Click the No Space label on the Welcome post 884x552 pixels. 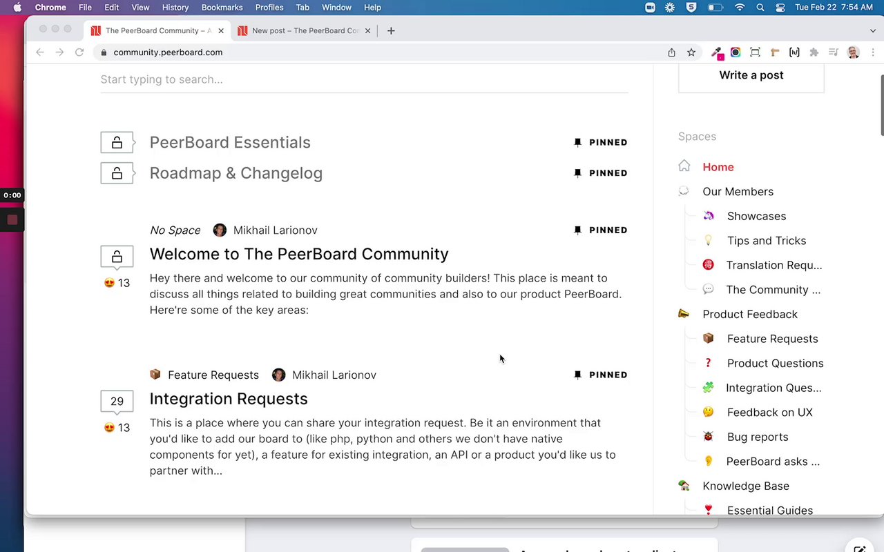(175, 230)
